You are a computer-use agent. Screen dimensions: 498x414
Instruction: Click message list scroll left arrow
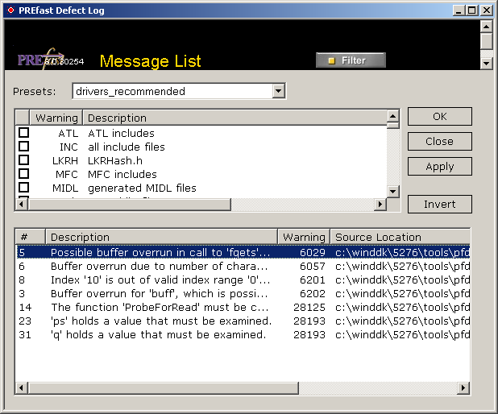pos(21,387)
